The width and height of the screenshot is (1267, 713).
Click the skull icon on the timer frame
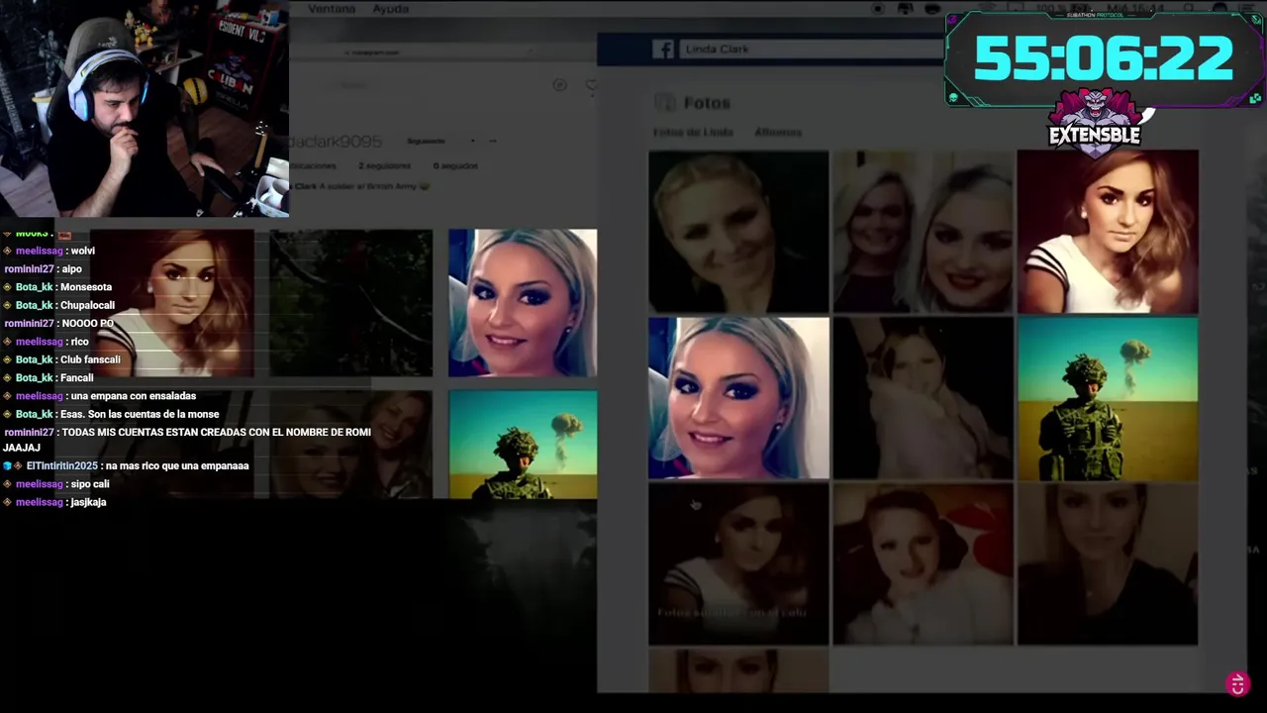point(954,97)
